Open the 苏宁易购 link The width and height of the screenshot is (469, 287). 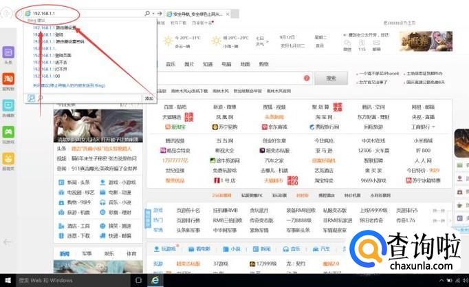[x=225, y=127]
